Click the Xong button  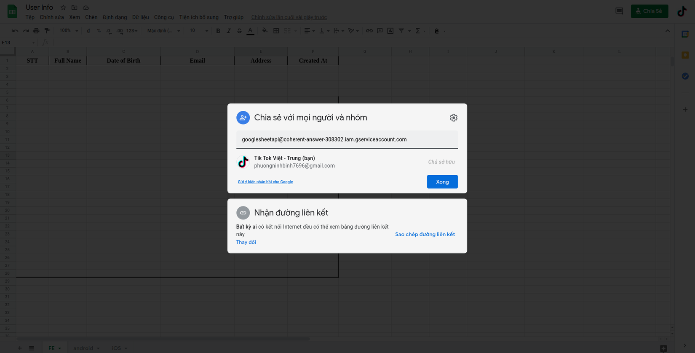(x=442, y=182)
